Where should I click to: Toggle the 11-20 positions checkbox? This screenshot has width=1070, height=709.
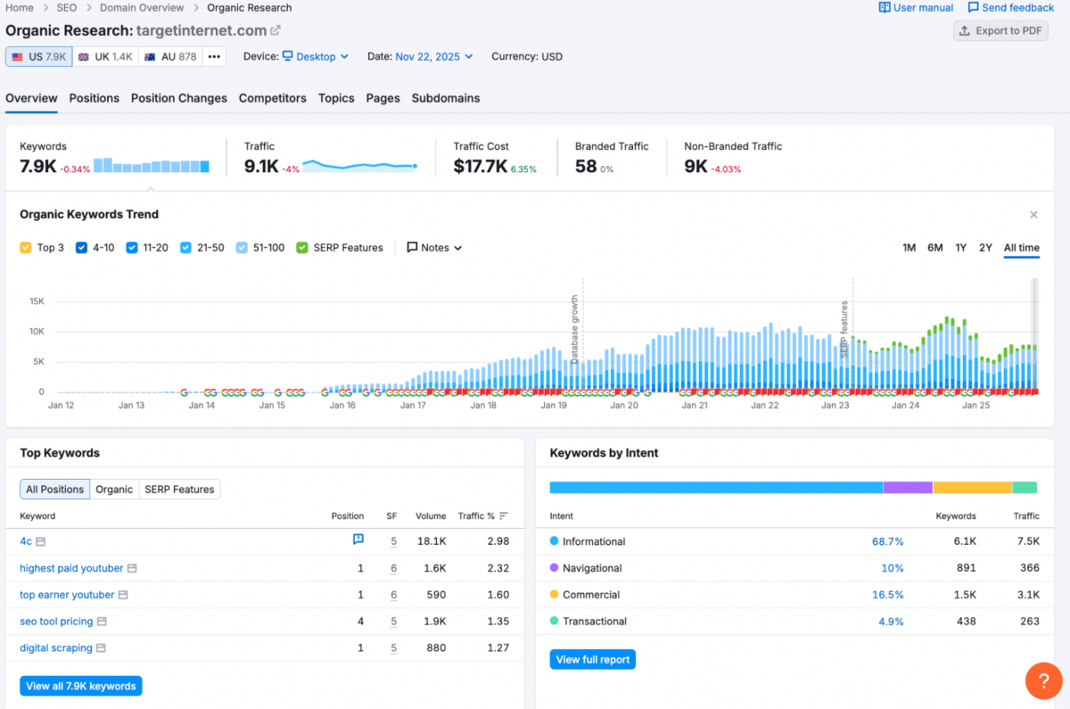coord(132,248)
